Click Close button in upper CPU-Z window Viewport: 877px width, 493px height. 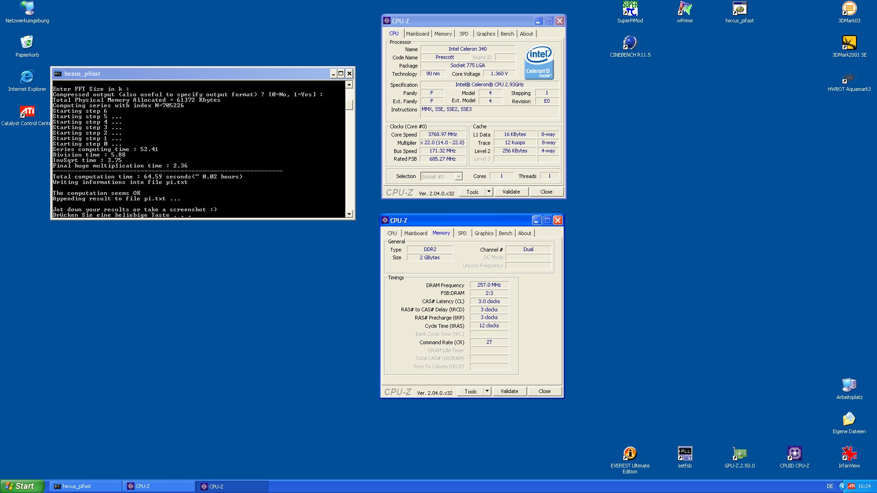pos(546,192)
